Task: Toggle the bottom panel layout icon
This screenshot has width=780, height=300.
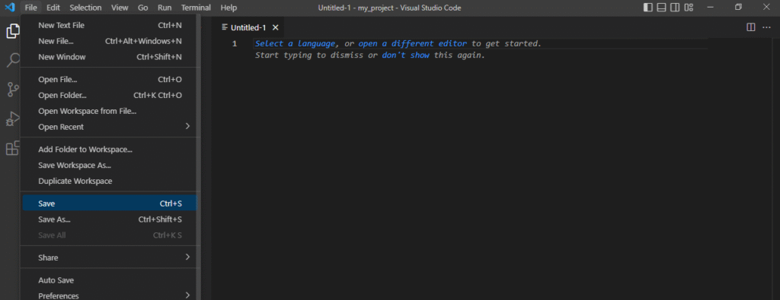Action: click(661, 8)
